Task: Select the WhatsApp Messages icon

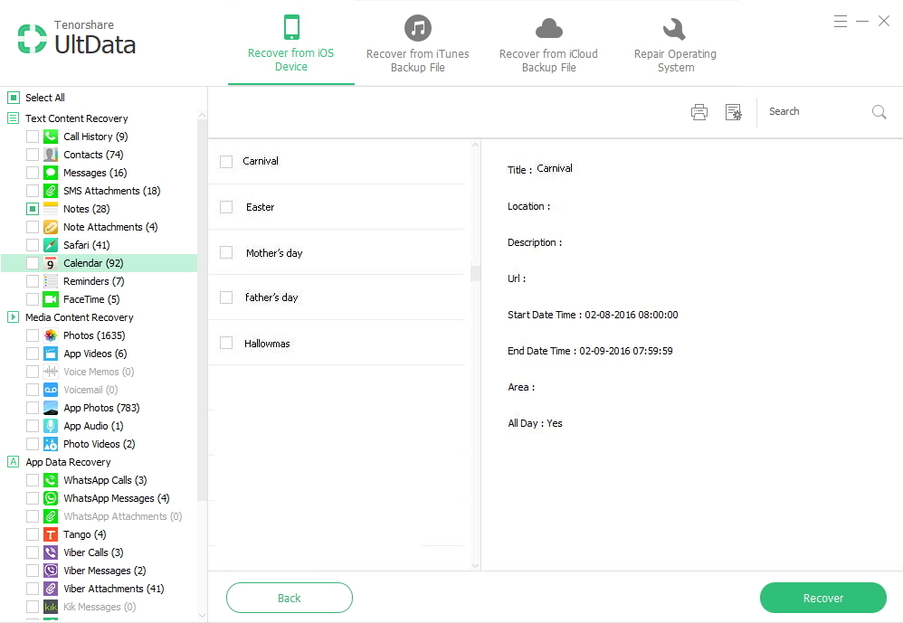Action: (51, 498)
